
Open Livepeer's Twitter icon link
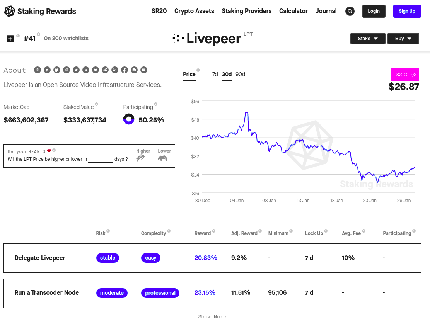[x=76, y=70]
